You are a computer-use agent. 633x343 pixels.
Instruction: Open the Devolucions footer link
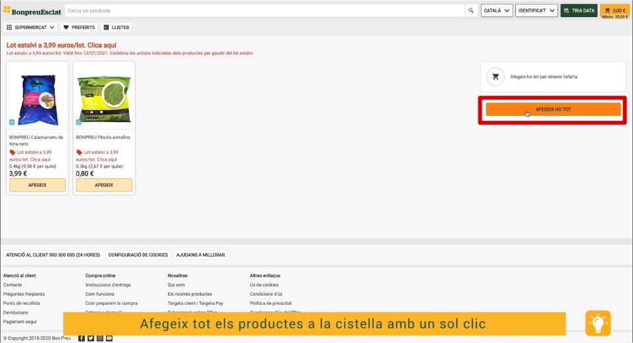16,312
